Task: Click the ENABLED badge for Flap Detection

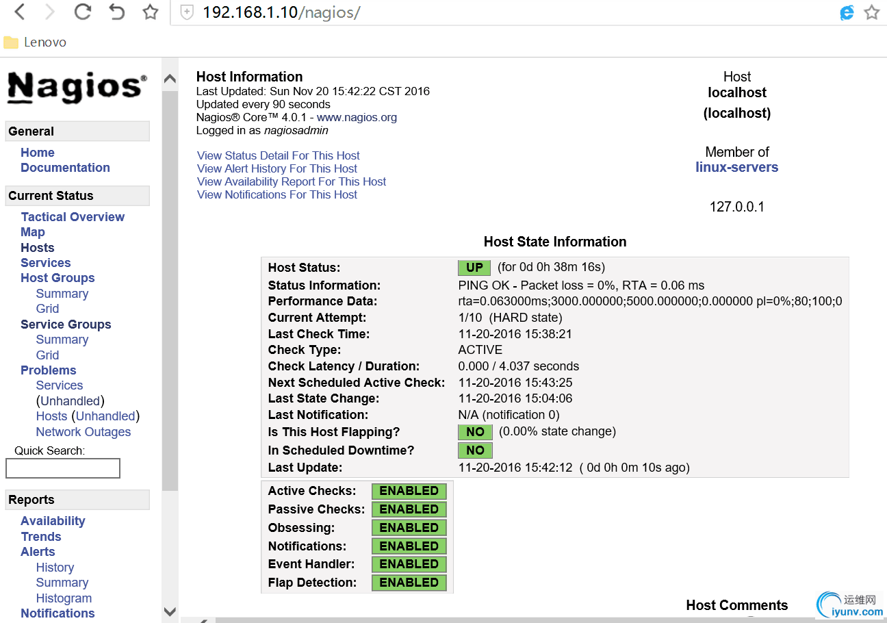Action: pyautogui.click(x=409, y=583)
